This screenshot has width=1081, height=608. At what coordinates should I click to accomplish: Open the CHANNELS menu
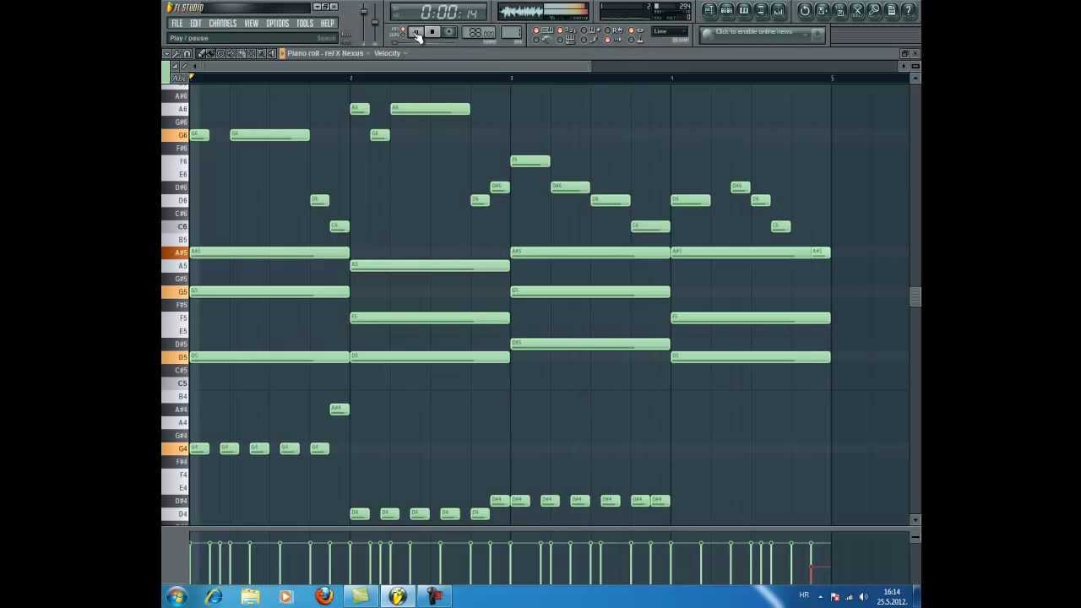point(223,24)
